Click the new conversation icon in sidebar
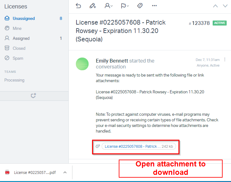Image resolution: width=231 pixels, height=182 pixels. 34,96
